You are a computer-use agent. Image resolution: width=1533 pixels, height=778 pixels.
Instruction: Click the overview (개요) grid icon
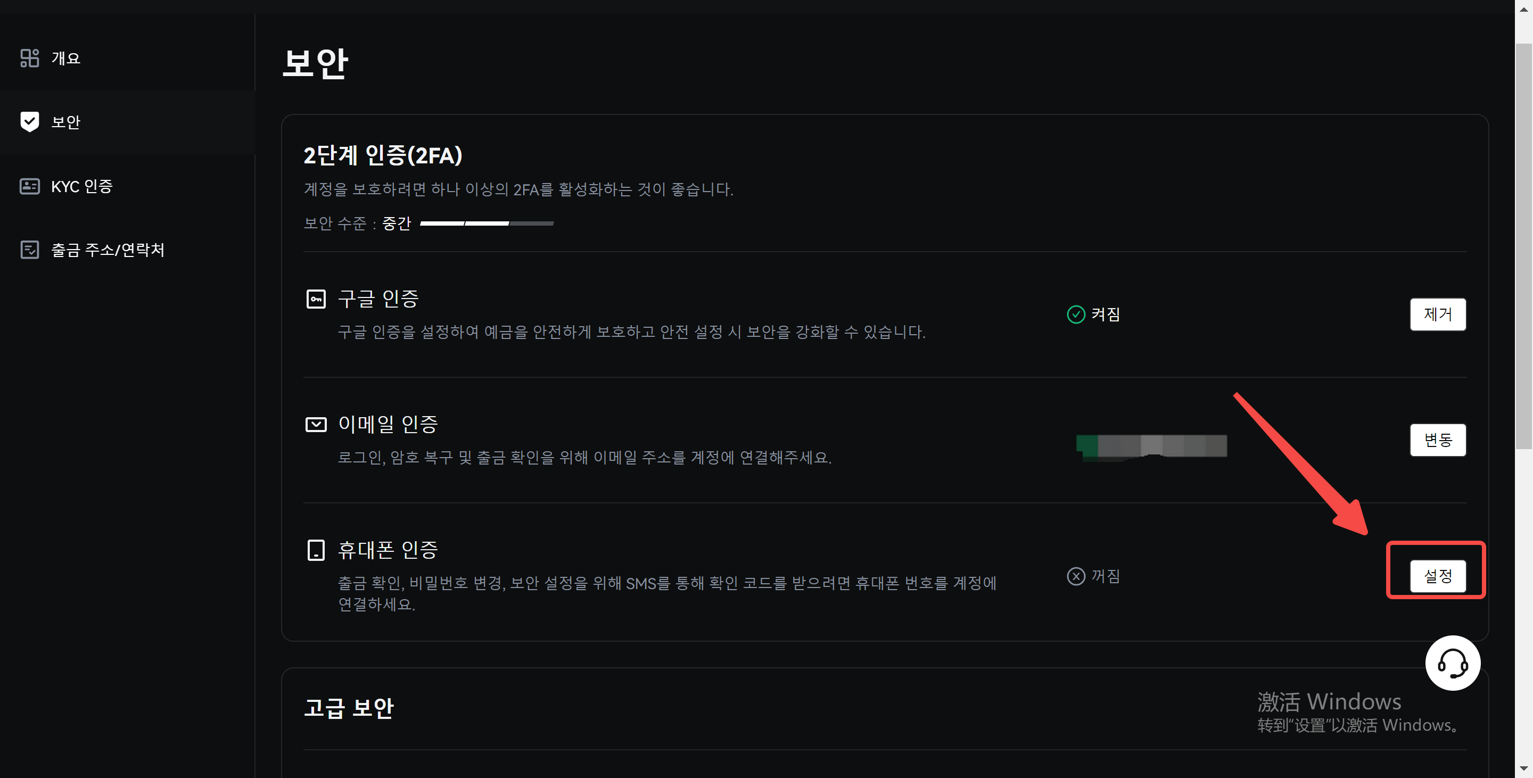tap(29, 57)
